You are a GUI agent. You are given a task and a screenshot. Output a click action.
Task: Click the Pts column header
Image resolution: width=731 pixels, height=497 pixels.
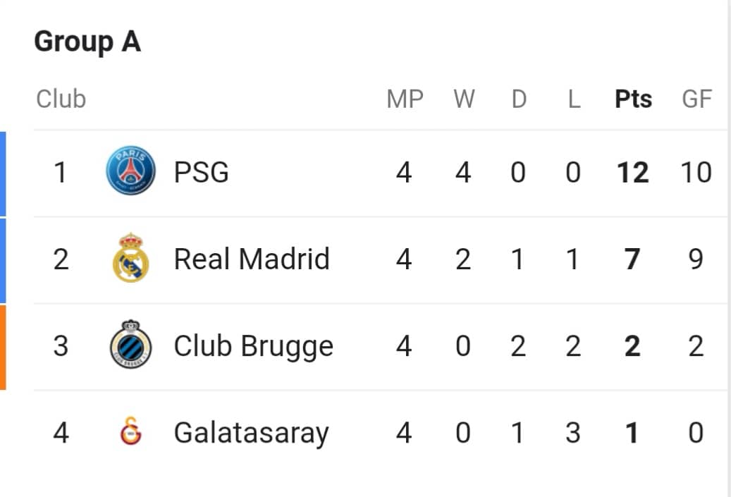633,99
